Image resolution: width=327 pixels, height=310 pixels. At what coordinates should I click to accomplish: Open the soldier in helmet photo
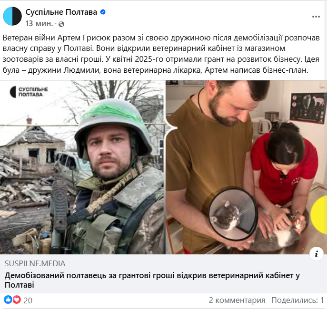click(82, 167)
